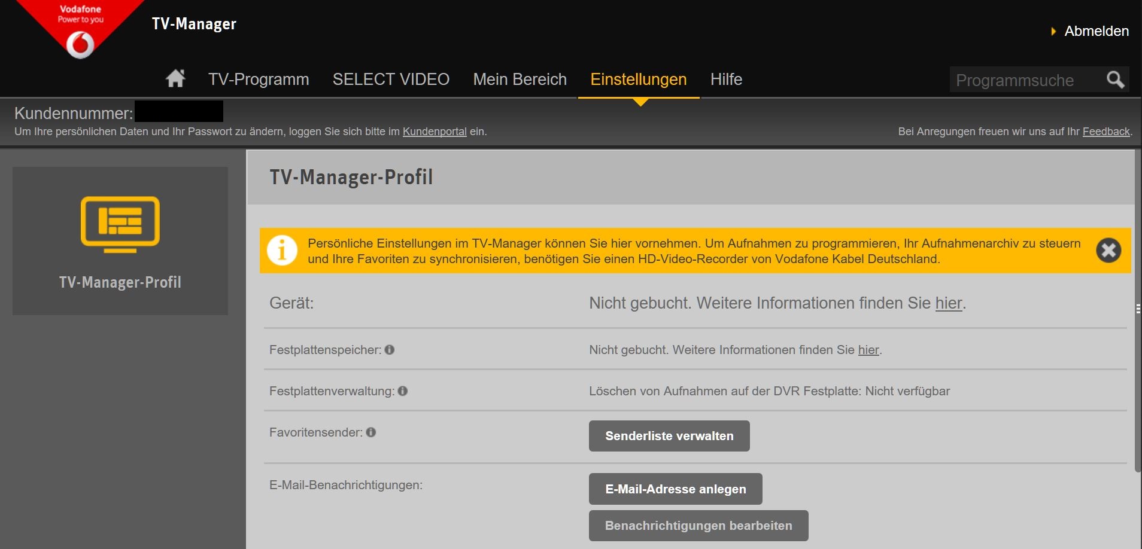Open the SELECT VIDEO menu

coord(391,79)
